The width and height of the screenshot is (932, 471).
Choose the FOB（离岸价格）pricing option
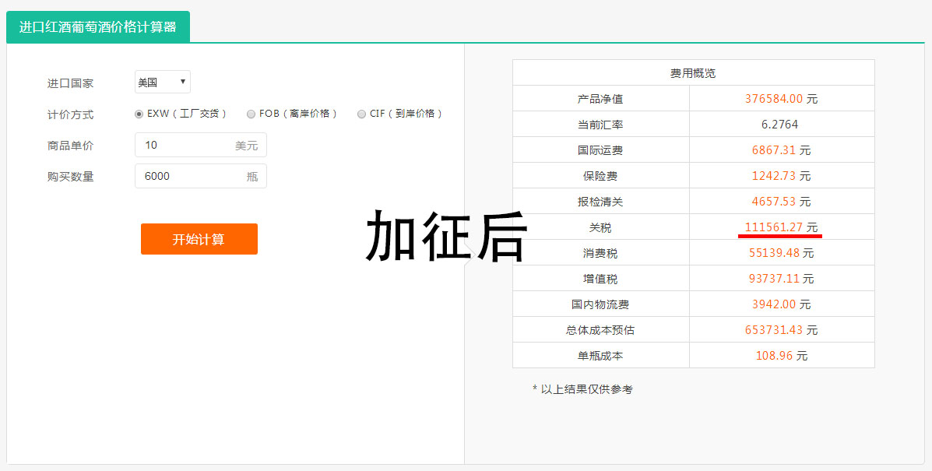(251, 114)
